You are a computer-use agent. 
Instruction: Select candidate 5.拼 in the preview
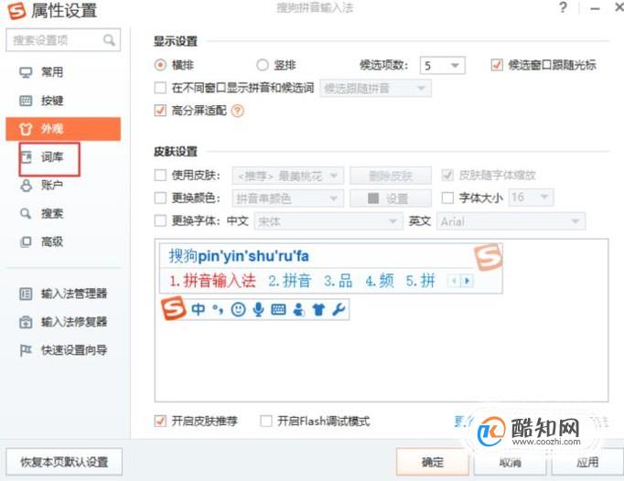click(421, 281)
